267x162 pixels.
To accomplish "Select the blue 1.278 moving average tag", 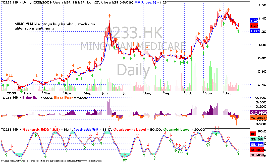I will pos(255,31).
